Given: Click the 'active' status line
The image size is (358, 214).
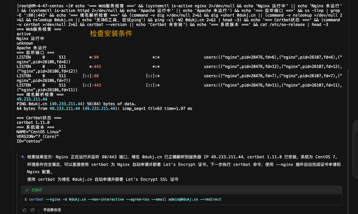Looking at the screenshot, I should 24,34.
